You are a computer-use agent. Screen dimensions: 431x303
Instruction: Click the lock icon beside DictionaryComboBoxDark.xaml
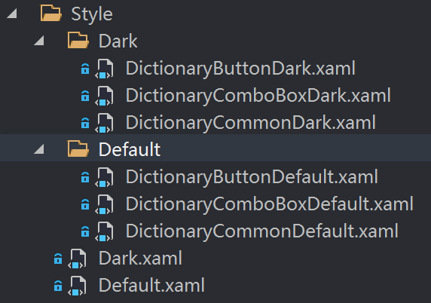click(85, 96)
